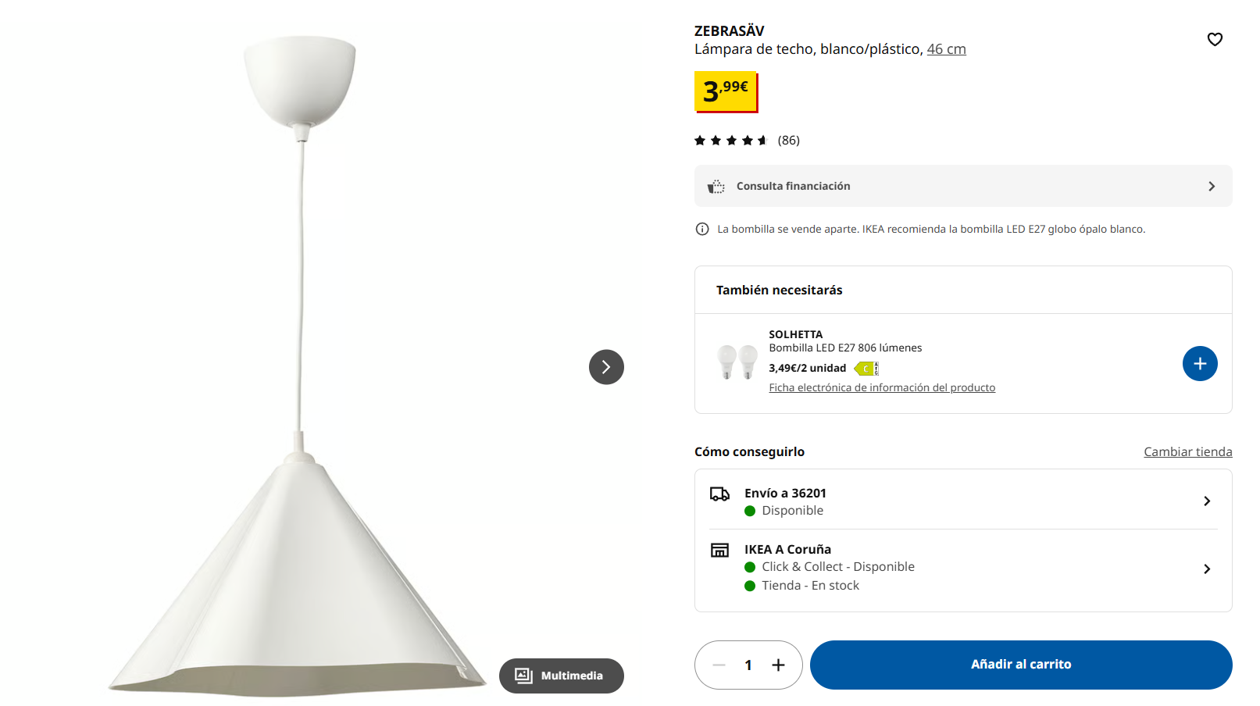Click the energy class label icon
The width and height of the screenshot is (1260, 706).
(x=866, y=369)
